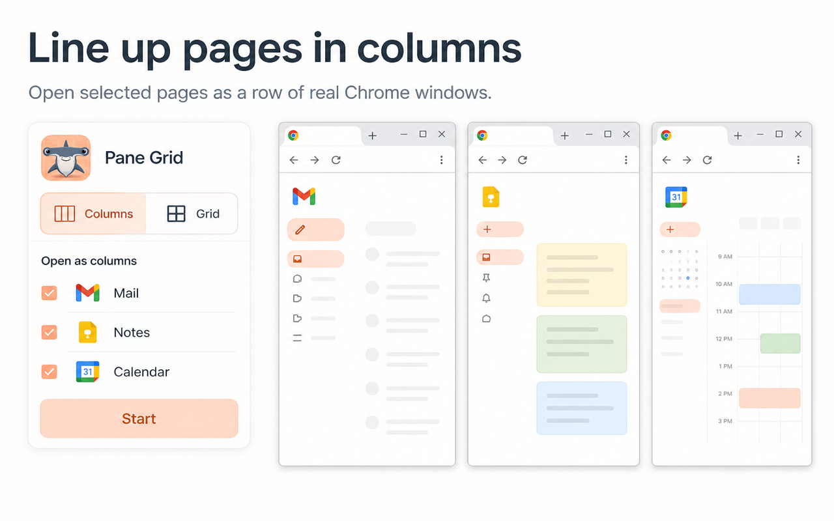Open the blue note card in Keep
834x521 pixels.
point(581,408)
